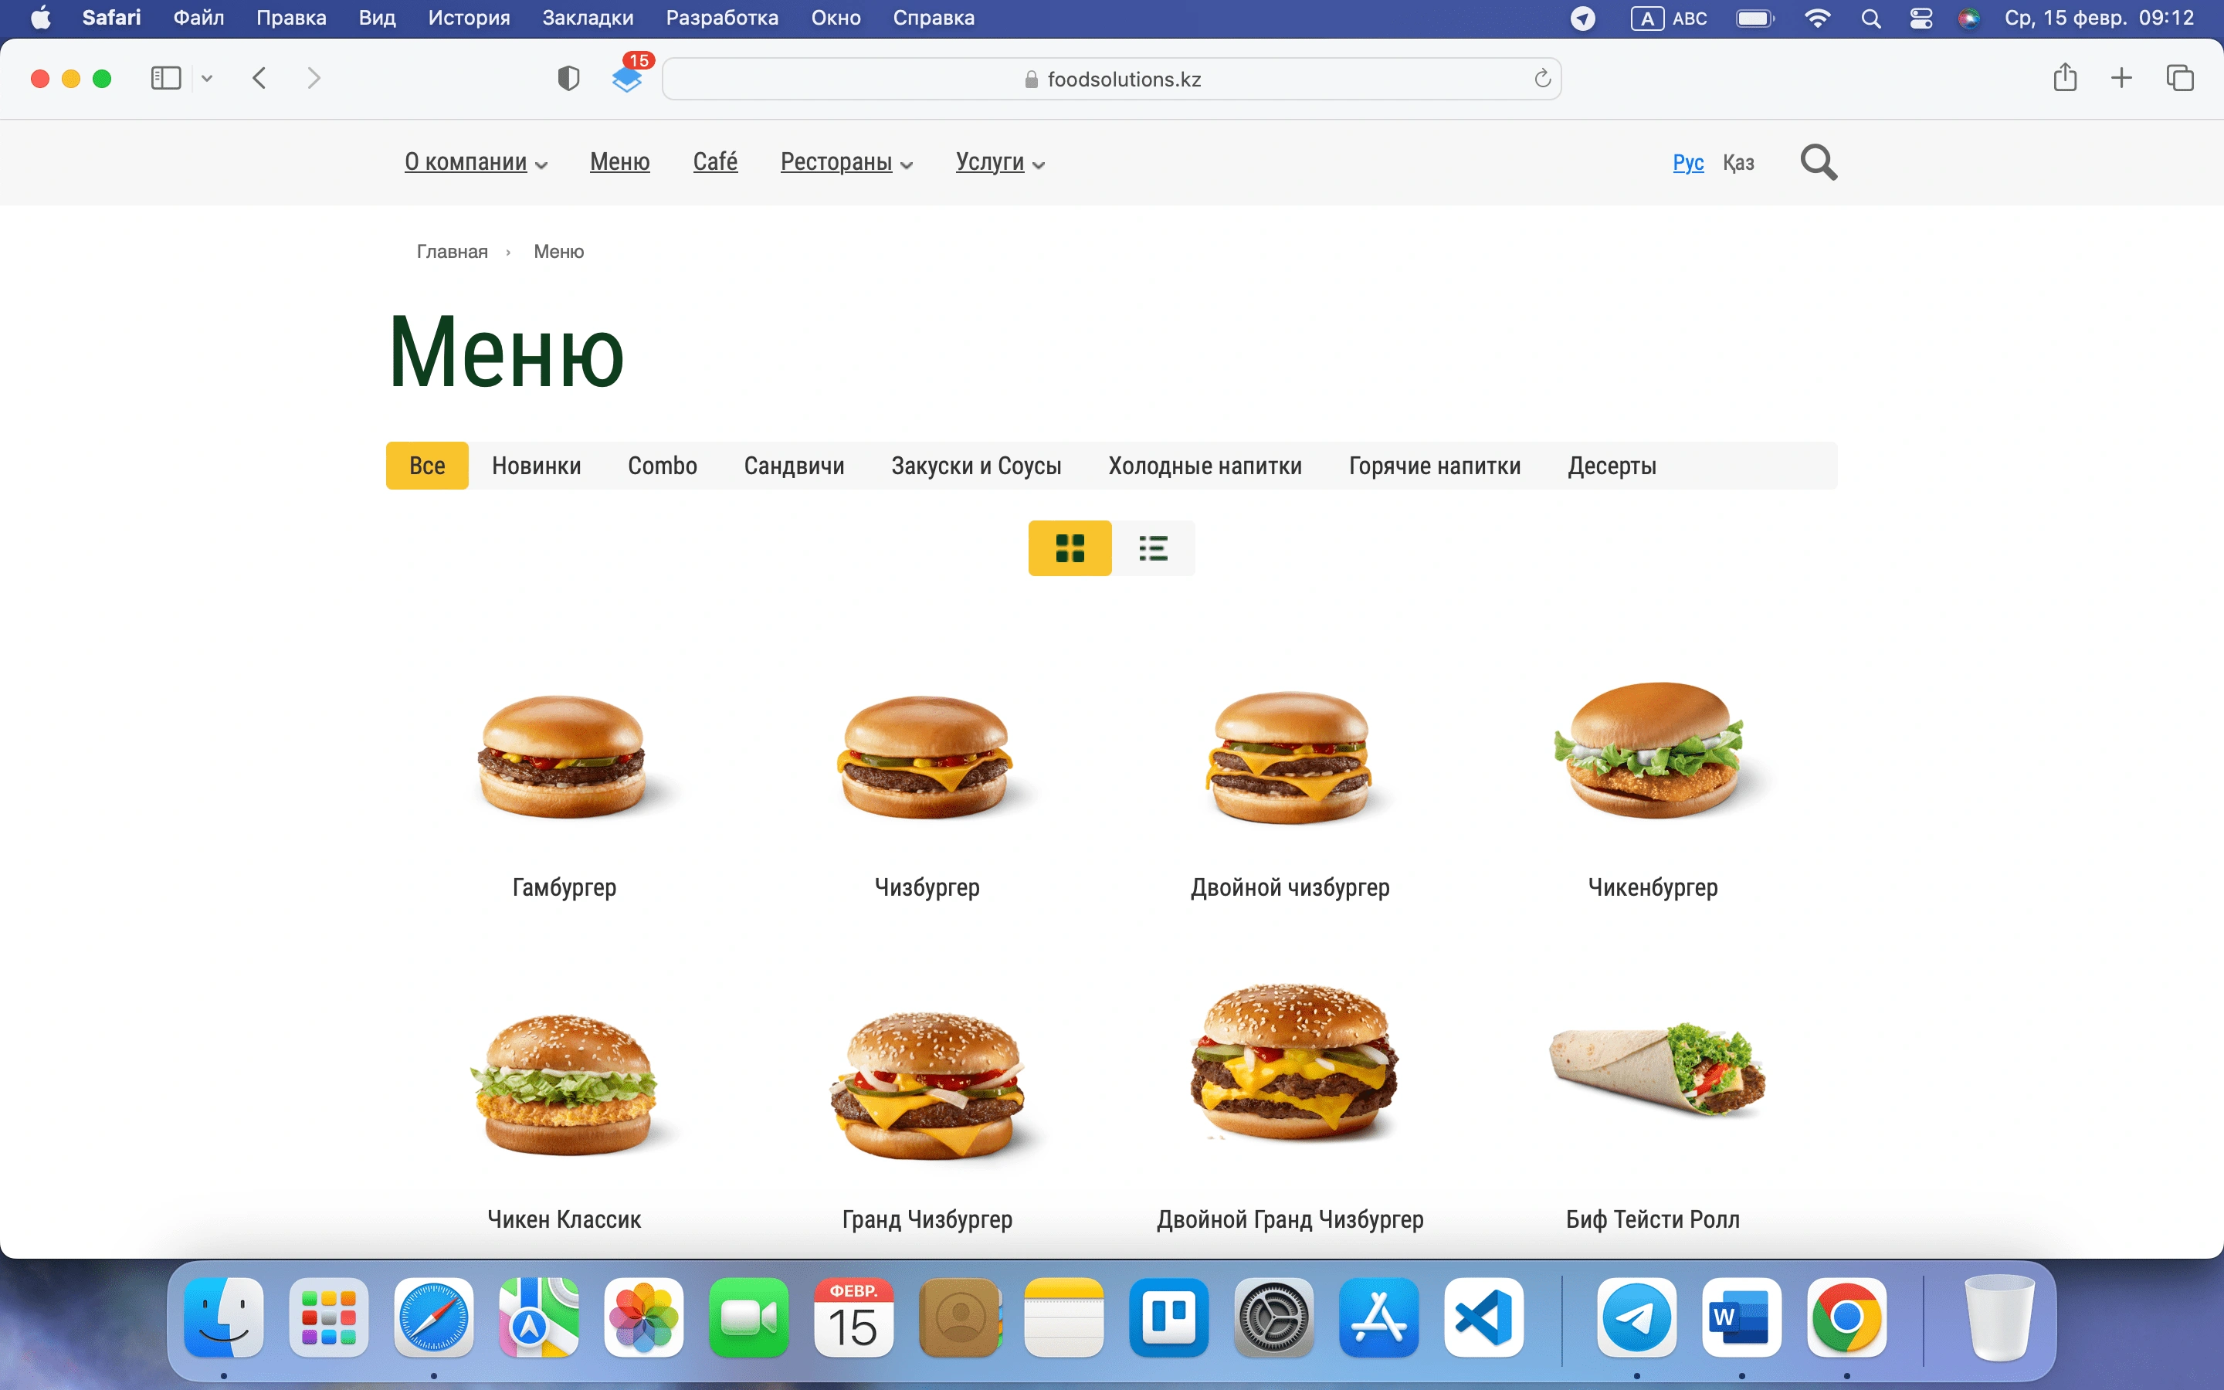Launch Trello from the Dock
2224x1390 pixels.
(1168, 1317)
